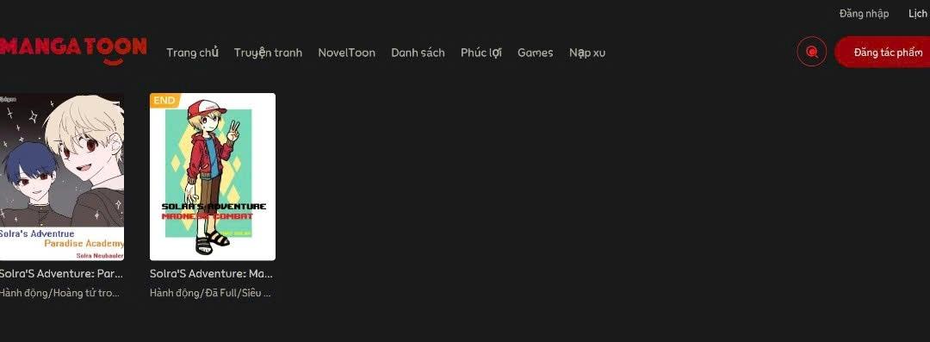Viewport: 930px width, 342px height.
Task: Click genre text Hành động/Hoàng tử tro...
Action: point(59,293)
